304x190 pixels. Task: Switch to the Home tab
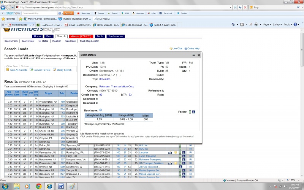click(37, 36)
